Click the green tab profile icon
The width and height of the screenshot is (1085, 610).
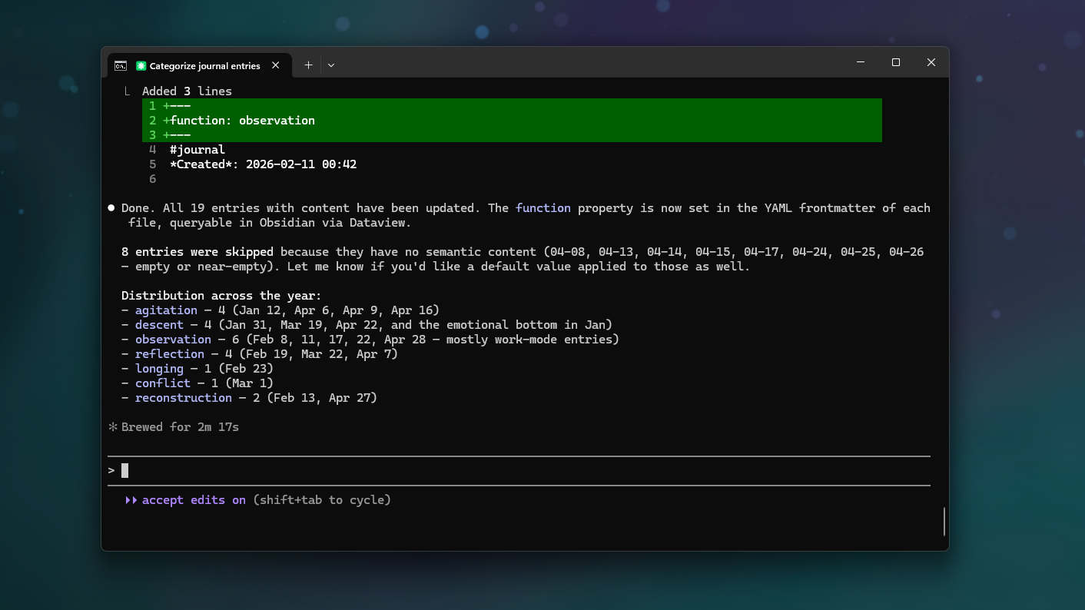tap(141, 65)
